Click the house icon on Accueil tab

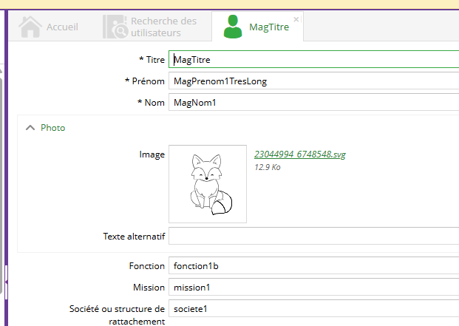(30, 27)
